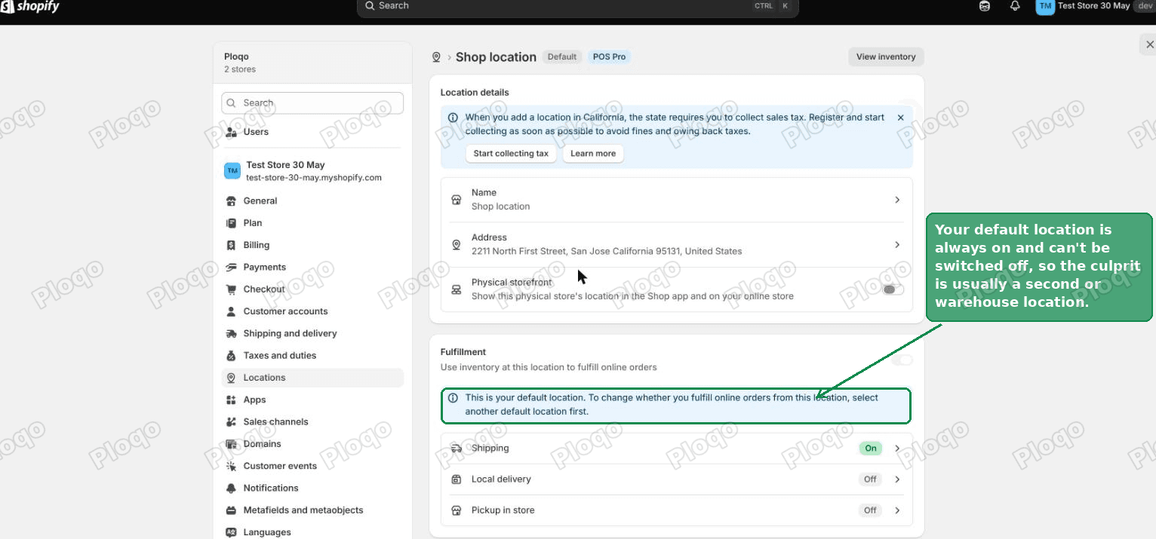The width and height of the screenshot is (1156, 539).
Task: Click the Pickup in store Off badge
Action: (870, 510)
